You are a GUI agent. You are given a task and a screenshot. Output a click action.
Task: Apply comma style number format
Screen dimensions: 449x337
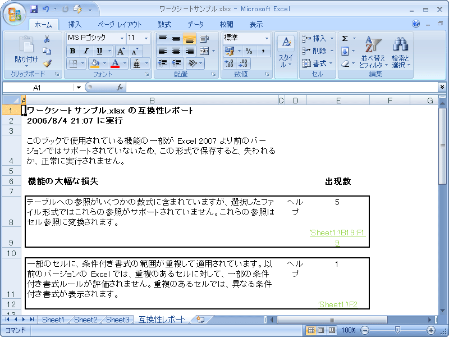(x=263, y=51)
